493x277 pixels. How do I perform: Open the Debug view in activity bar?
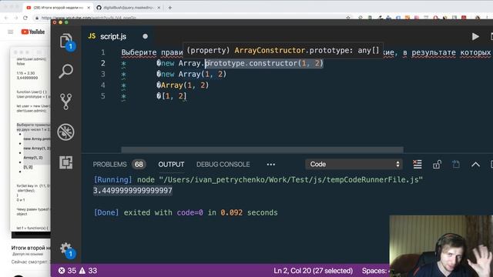pos(65,132)
